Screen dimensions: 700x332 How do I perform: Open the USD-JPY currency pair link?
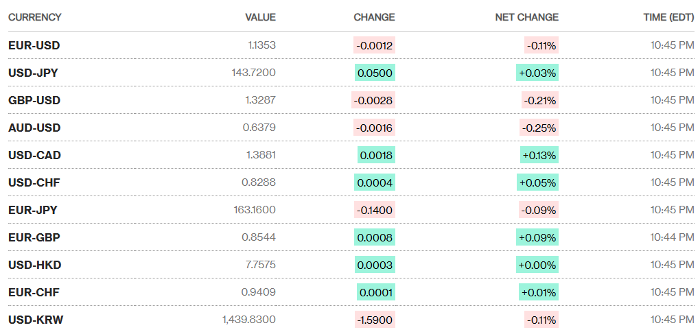click(x=34, y=73)
